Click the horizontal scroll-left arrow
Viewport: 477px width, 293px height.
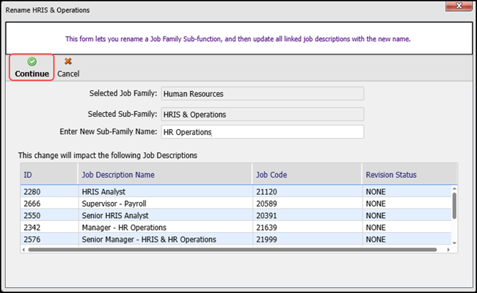pyautogui.click(x=23, y=250)
